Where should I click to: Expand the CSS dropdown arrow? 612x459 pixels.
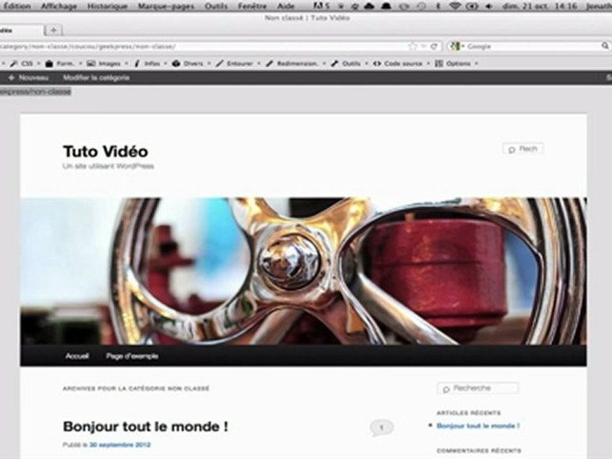pos(38,63)
